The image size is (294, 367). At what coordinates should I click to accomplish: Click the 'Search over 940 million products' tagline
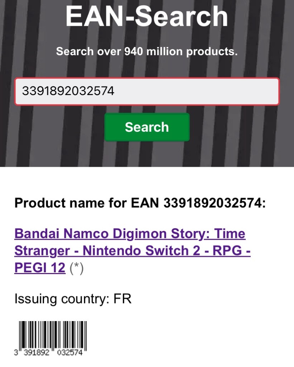[147, 51]
